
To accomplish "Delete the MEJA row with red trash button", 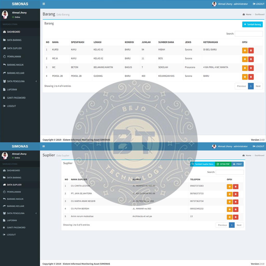I will [251, 59].
